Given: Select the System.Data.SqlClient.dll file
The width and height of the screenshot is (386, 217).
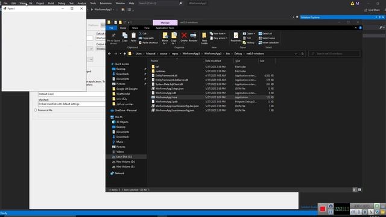Looking at the screenshot, I should click(169, 84).
